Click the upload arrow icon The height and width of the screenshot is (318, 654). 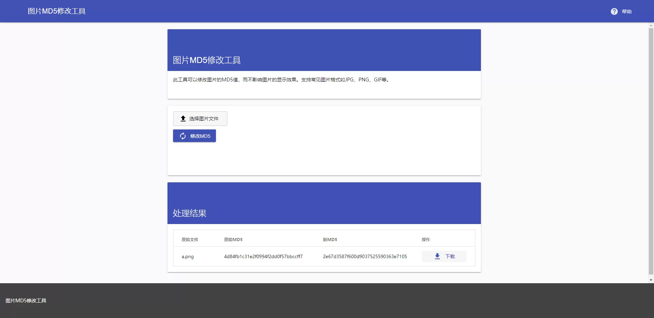coord(183,119)
